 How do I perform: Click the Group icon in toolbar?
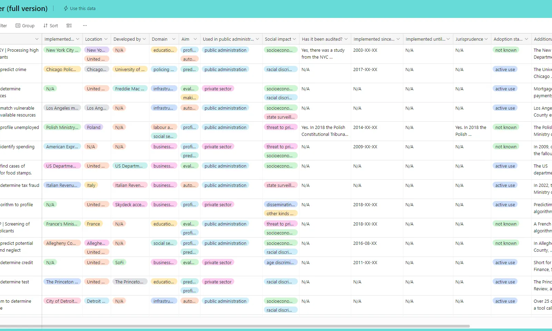click(x=18, y=26)
